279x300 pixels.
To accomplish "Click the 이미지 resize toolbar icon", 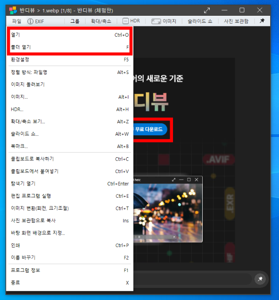I will pos(156,21).
